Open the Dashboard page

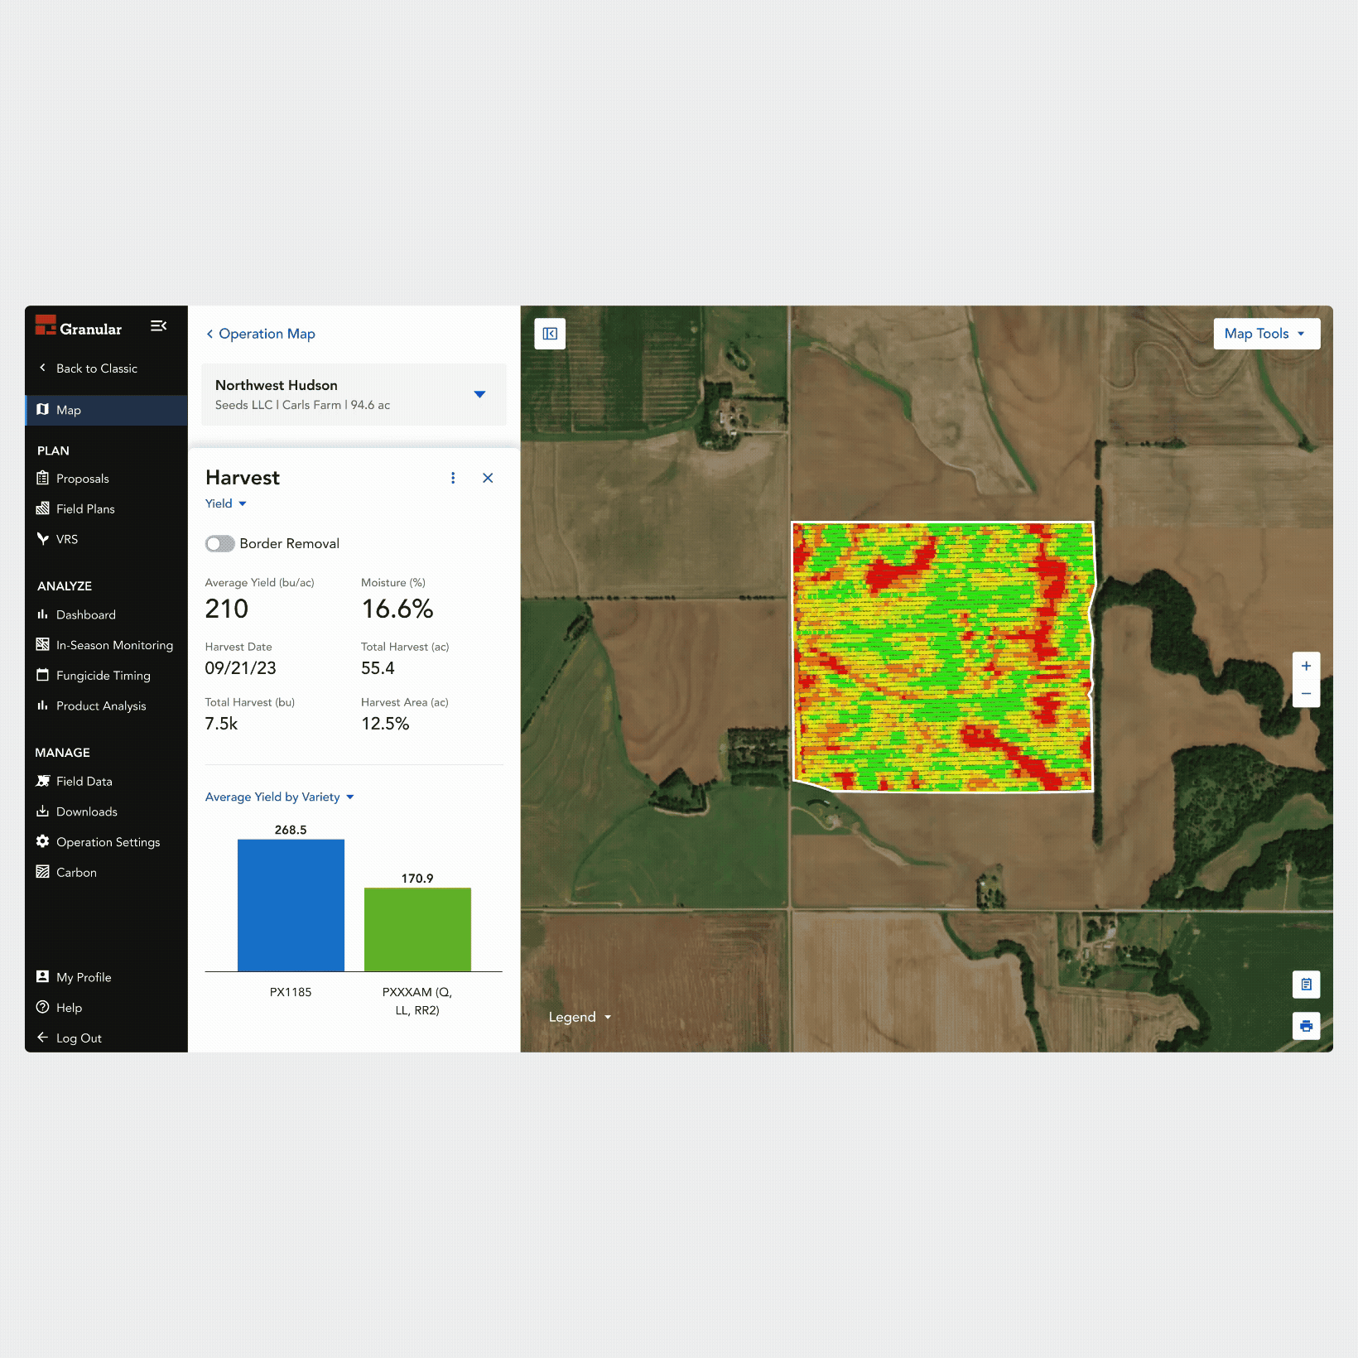pos(86,614)
